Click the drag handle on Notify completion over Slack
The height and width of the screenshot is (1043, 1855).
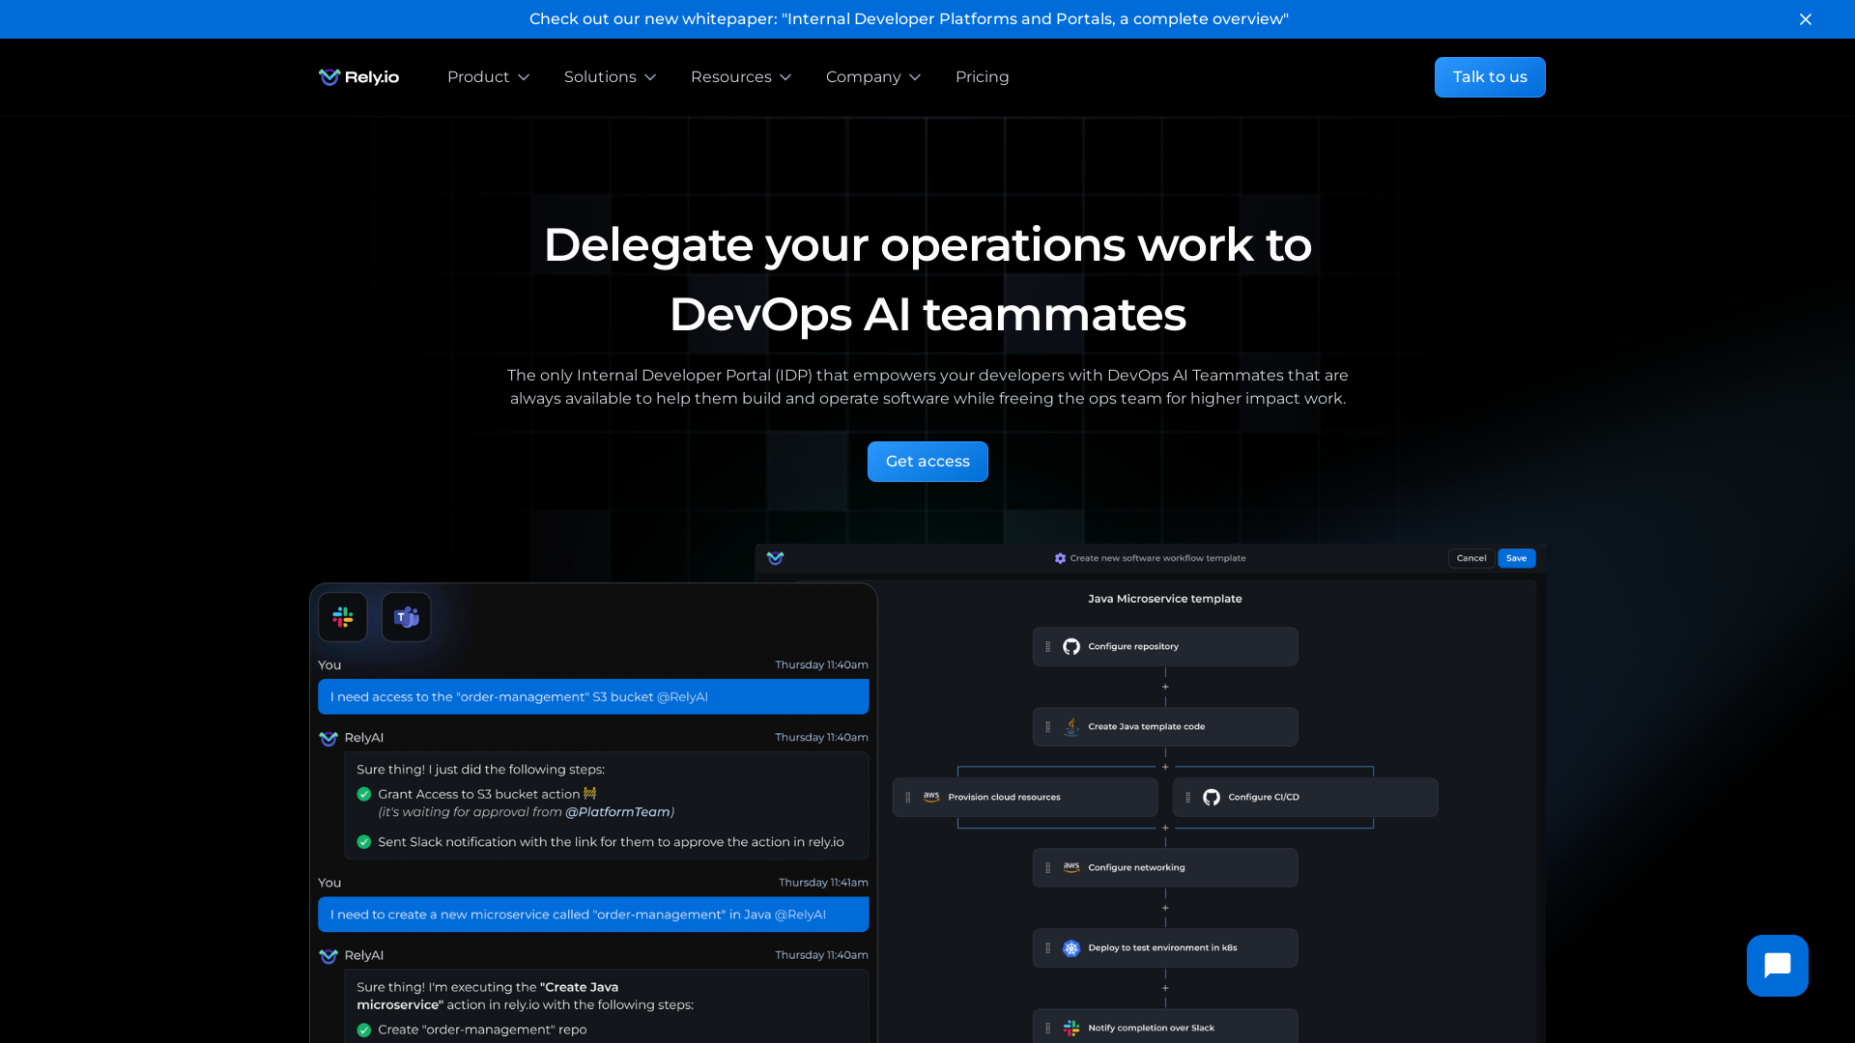(1048, 1029)
